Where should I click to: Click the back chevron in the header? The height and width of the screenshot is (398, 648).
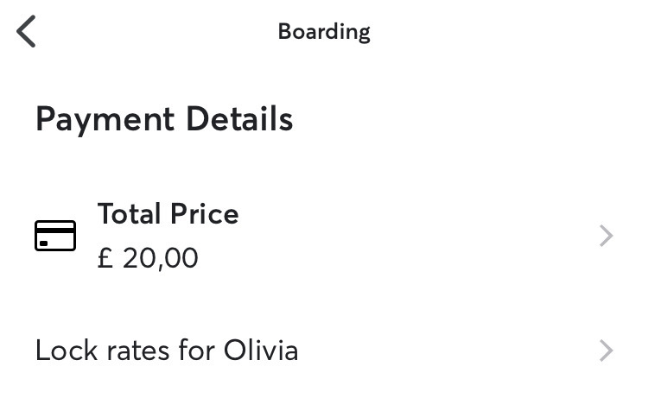[27, 32]
